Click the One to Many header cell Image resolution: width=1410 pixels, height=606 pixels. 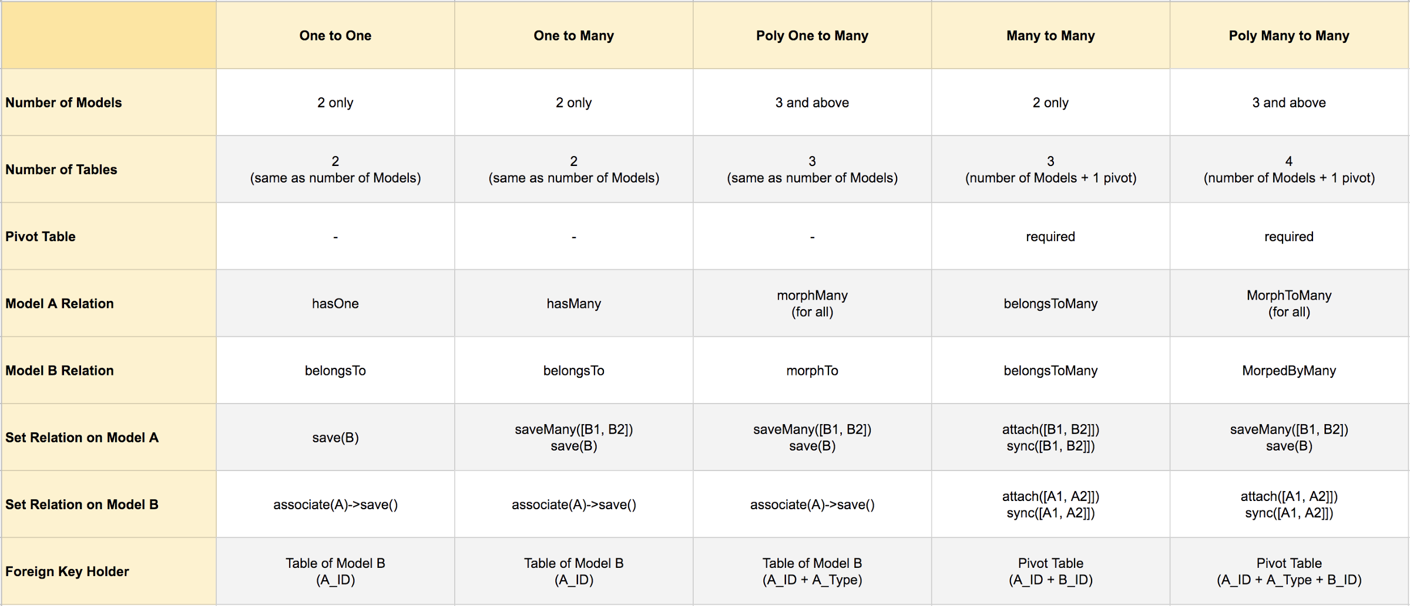(x=573, y=36)
